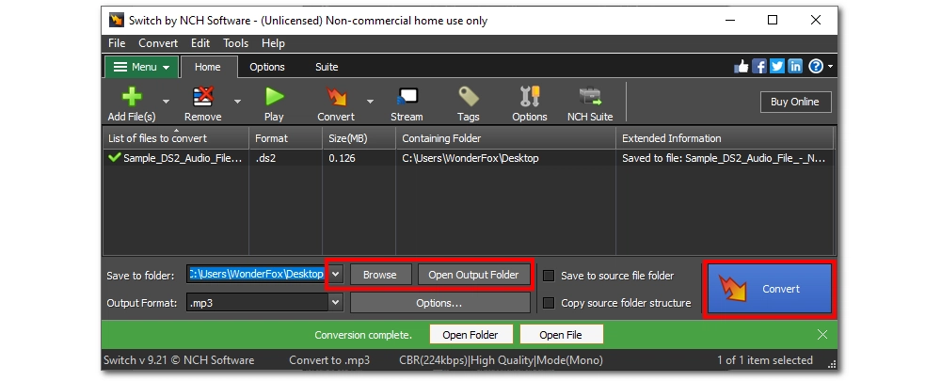Image resolution: width=941 pixels, height=381 pixels.
Task: Click the Convert toolbar icon
Action: (336, 97)
